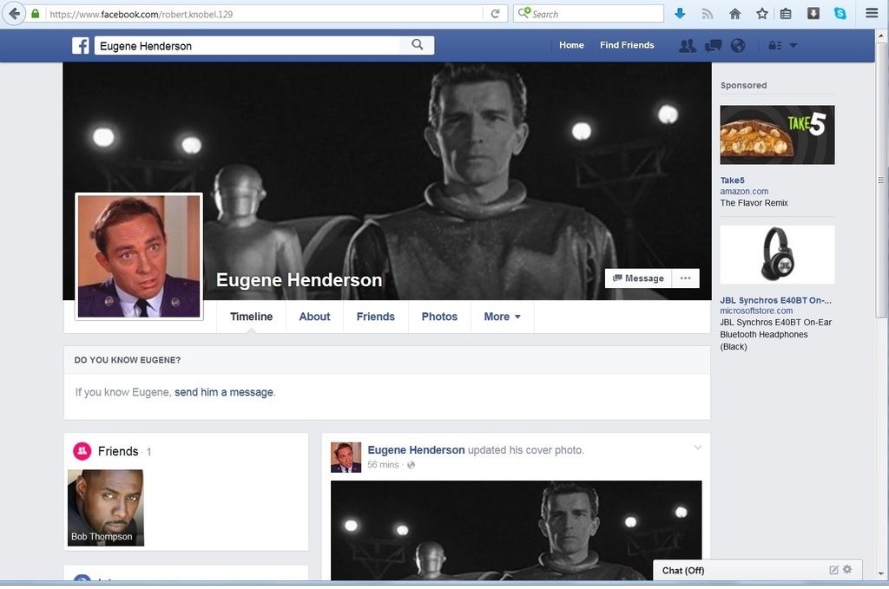Click the page vertical scrollbar thumb

tap(880, 180)
